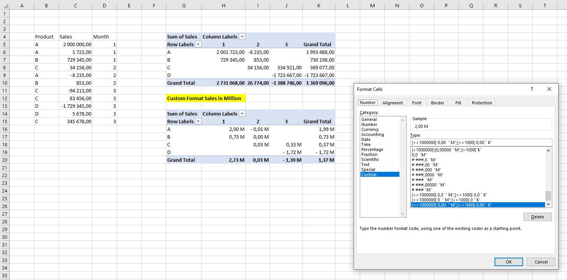Choose the General category
Image resolution: width=567 pixels, height=280 pixels.
[379, 119]
